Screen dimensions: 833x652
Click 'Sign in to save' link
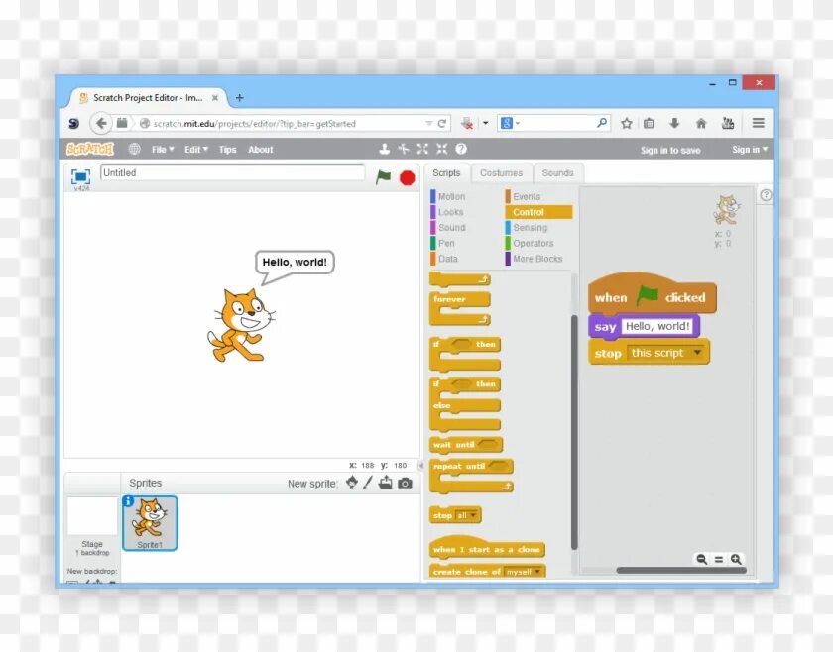pos(670,151)
